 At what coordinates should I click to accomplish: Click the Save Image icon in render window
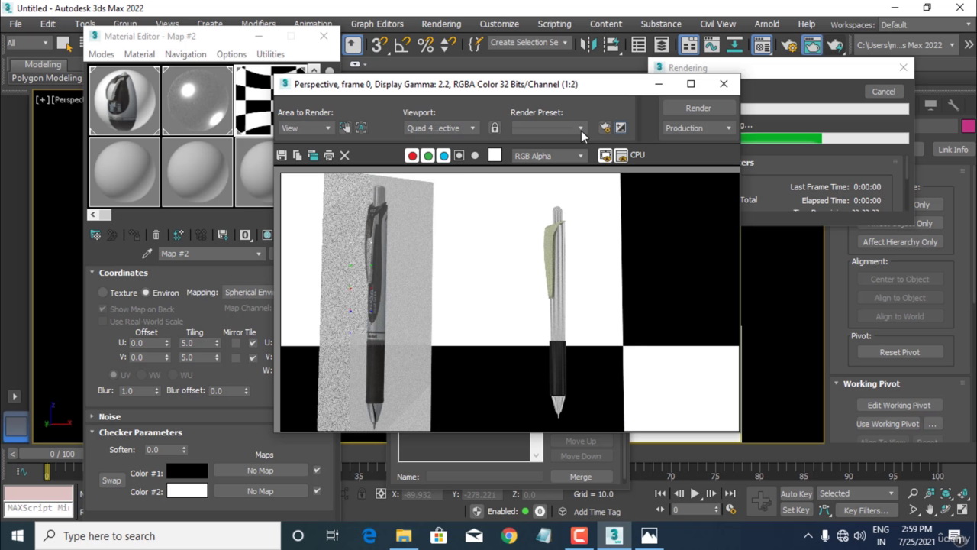[282, 156]
